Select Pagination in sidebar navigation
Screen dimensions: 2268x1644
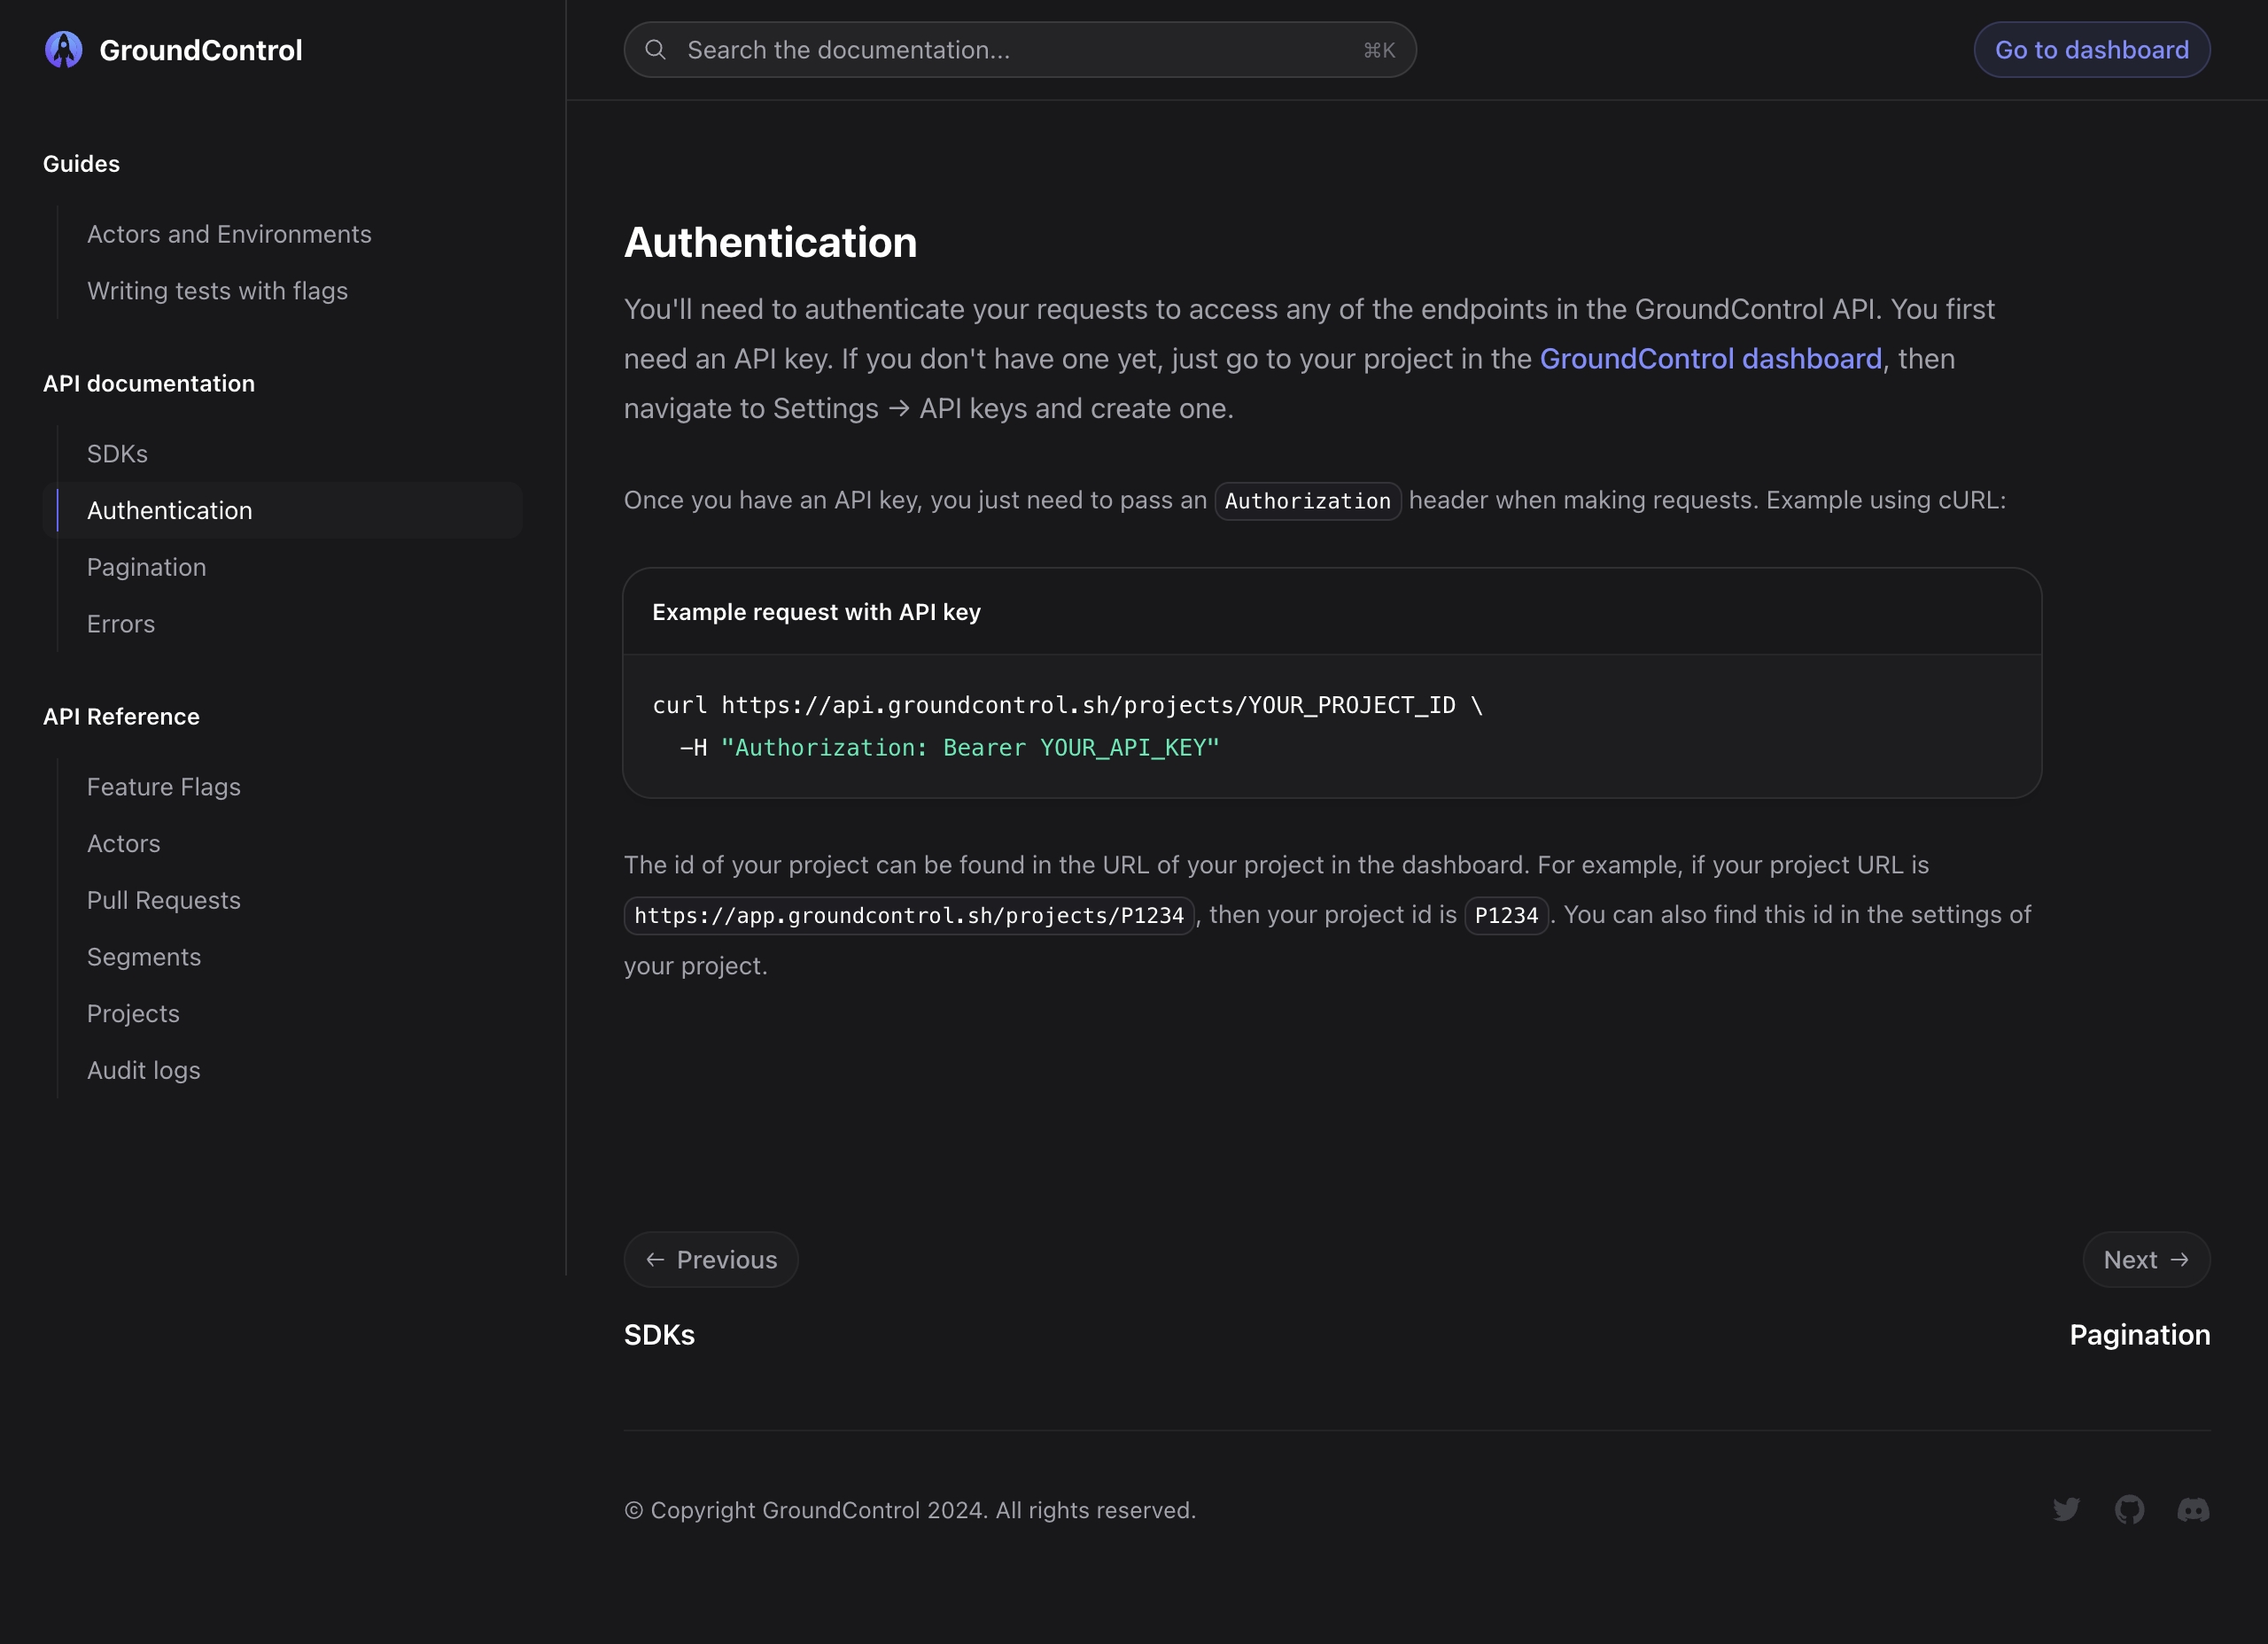click(146, 567)
